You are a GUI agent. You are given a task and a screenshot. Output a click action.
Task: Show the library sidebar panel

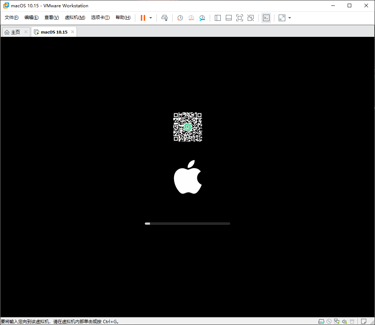[218, 18]
